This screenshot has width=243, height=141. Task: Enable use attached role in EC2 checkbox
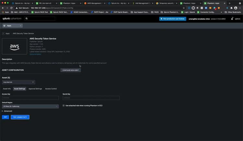(x=64, y=105)
